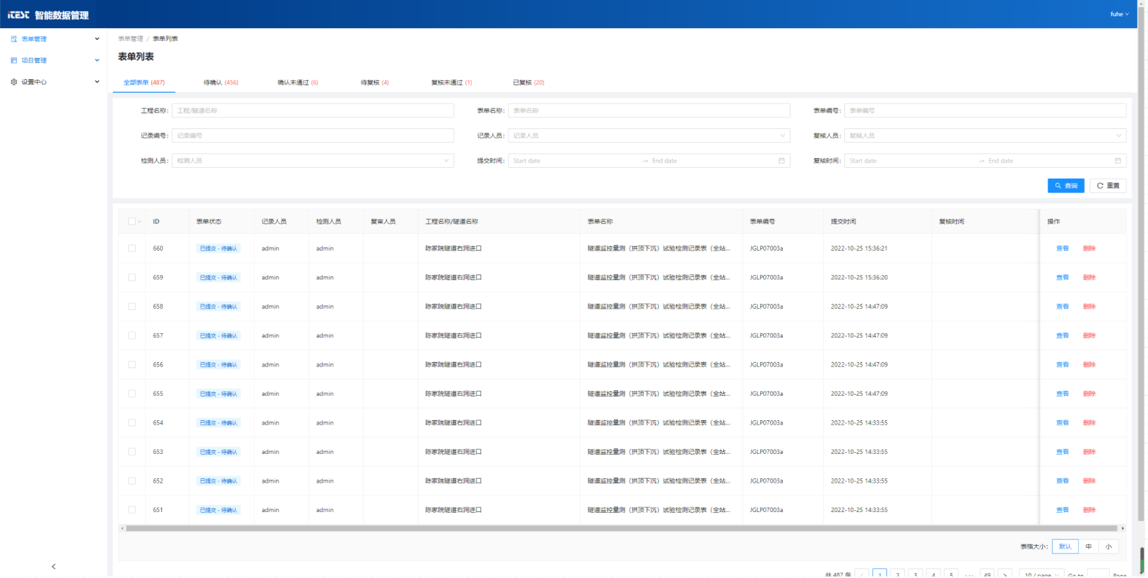Click the header checkbox's selection chevron icon

pos(140,222)
